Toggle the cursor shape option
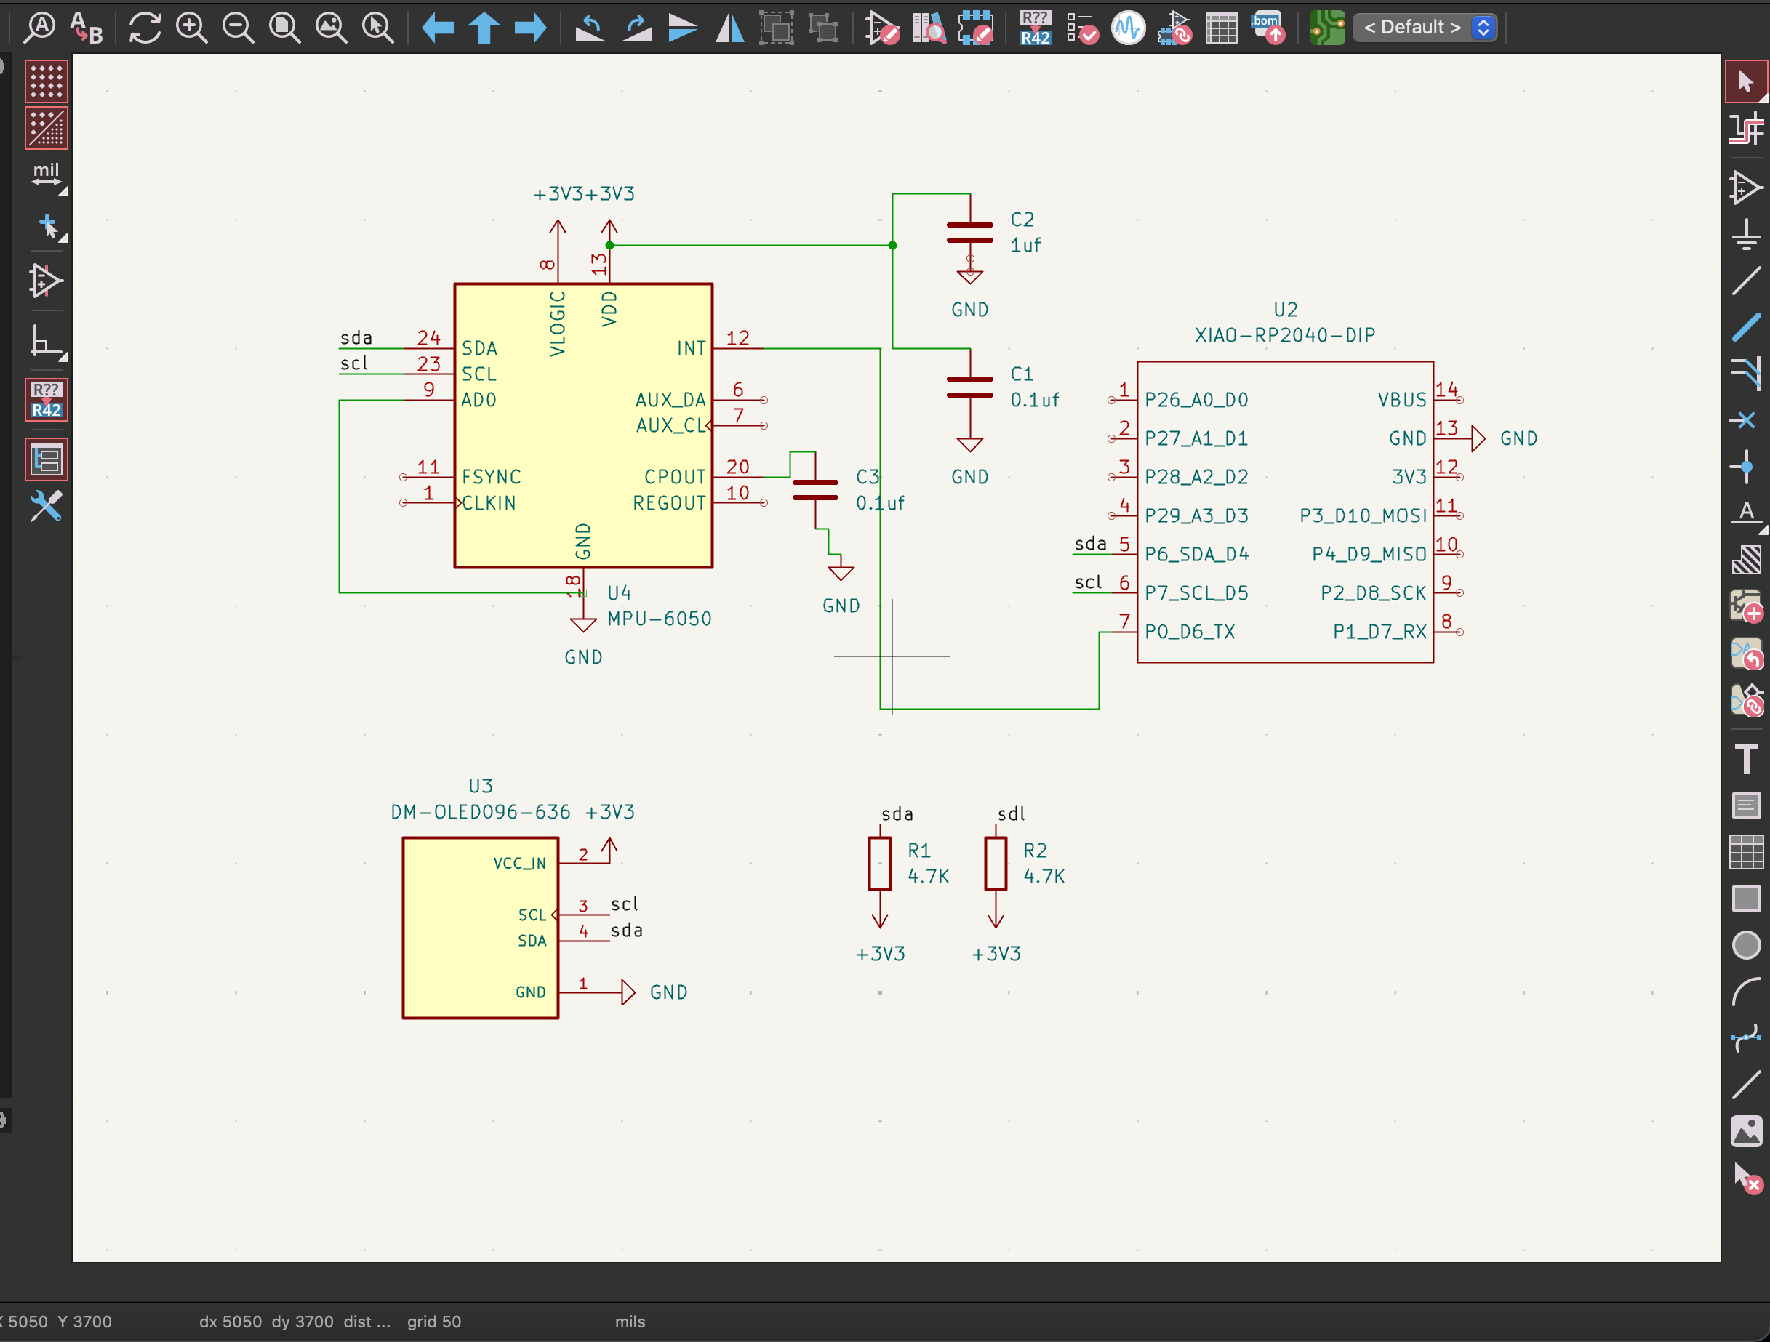 point(47,227)
